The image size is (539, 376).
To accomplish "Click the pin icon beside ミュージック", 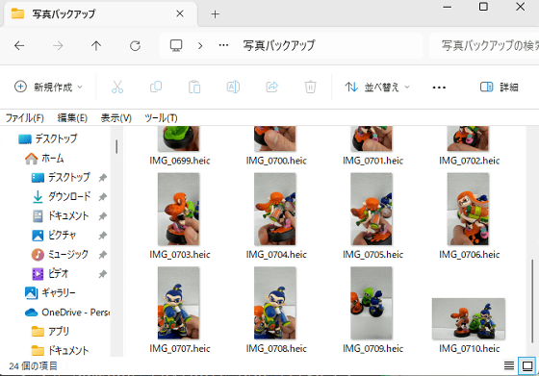I will (102, 255).
